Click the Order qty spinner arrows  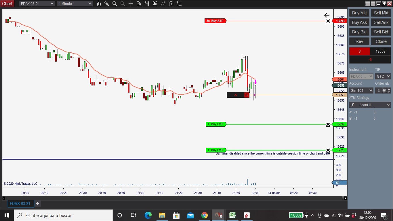pyautogui.click(x=389, y=91)
